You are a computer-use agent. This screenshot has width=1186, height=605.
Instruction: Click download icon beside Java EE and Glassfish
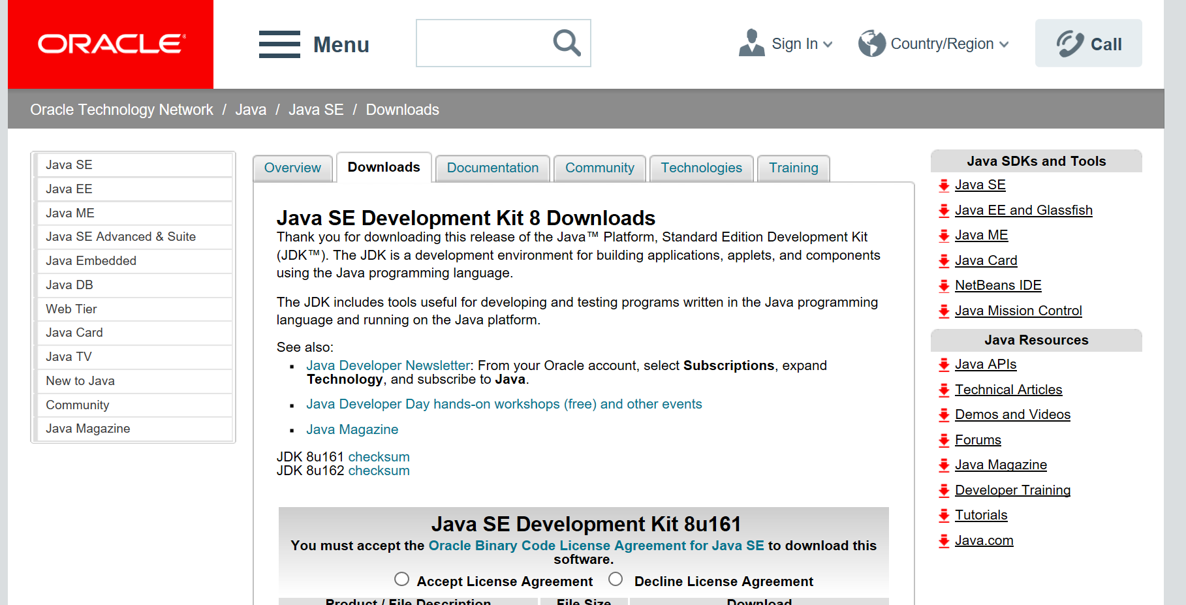(944, 211)
